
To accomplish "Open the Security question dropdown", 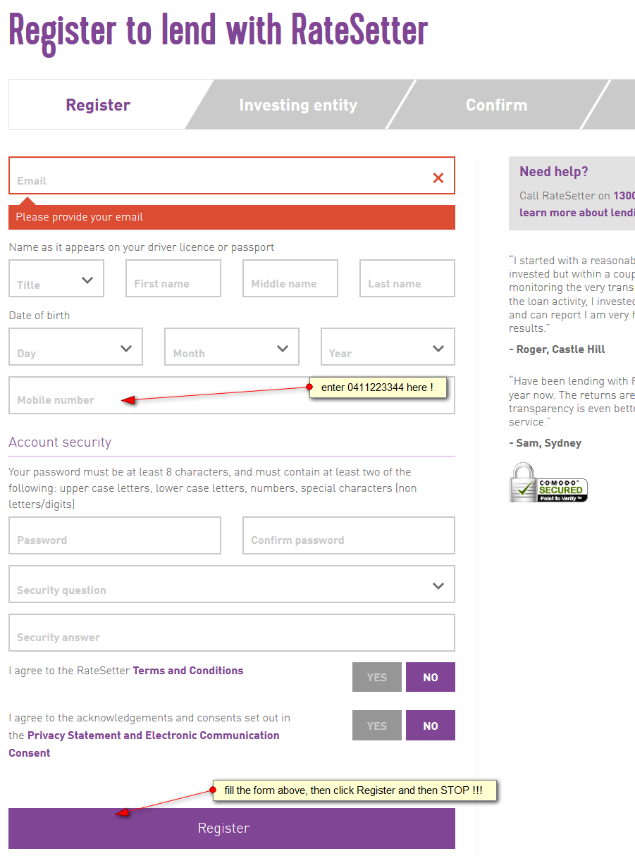I will [232, 584].
